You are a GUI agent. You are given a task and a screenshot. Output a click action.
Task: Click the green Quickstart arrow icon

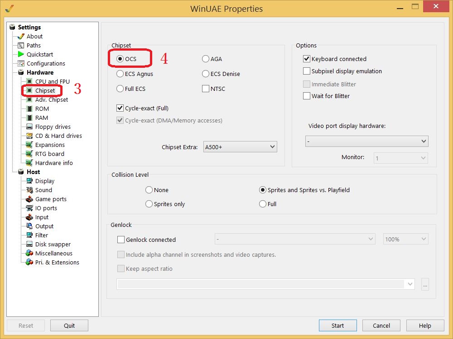click(21, 54)
